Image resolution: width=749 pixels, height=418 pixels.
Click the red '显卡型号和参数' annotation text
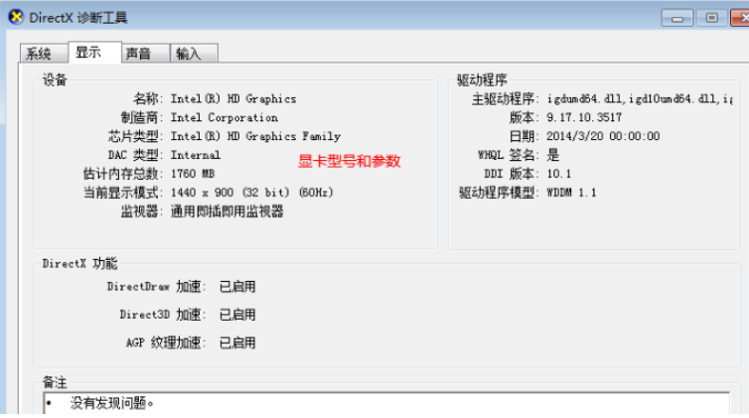tap(350, 161)
